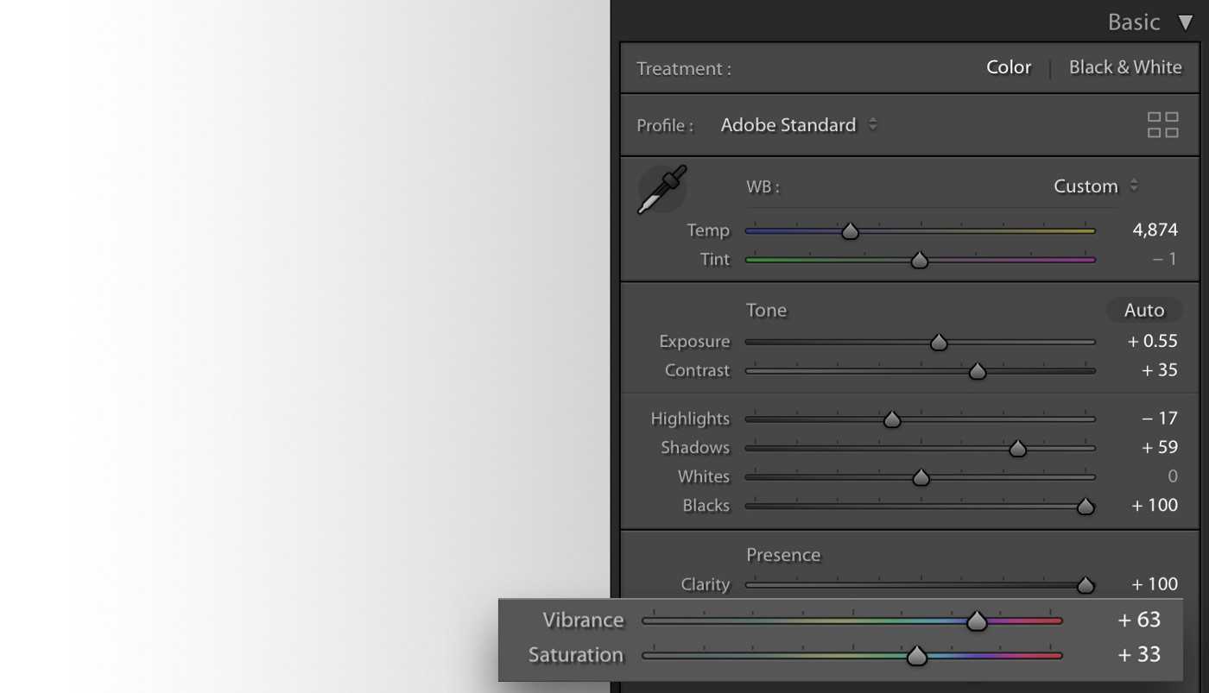Switch treatment to Black & White
The image size is (1209, 693).
tap(1124, 67)
